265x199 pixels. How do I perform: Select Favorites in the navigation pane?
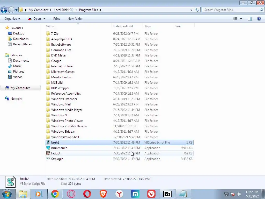16,28
